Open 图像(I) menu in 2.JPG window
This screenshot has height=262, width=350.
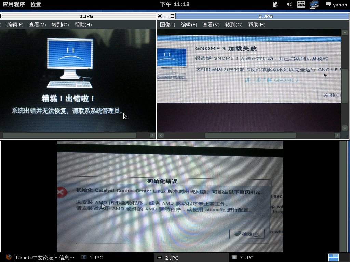point(167,25)
